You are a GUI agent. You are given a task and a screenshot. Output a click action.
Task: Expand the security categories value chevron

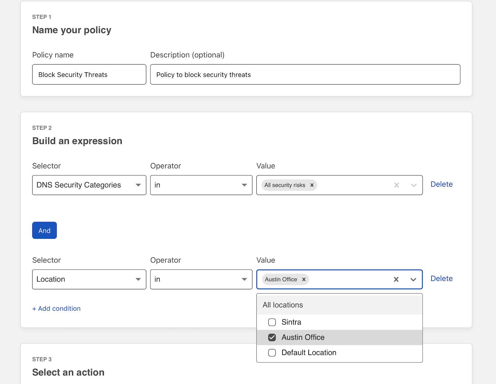tap(414, 185)
